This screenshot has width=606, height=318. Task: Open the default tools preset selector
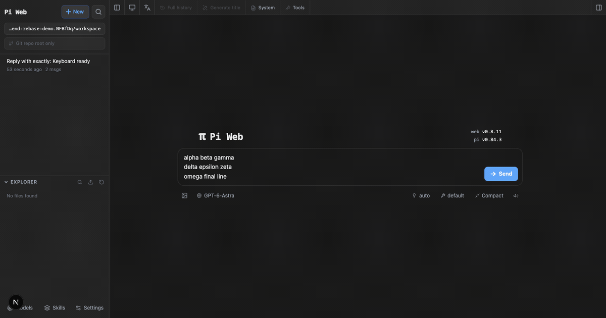[452, 196]
